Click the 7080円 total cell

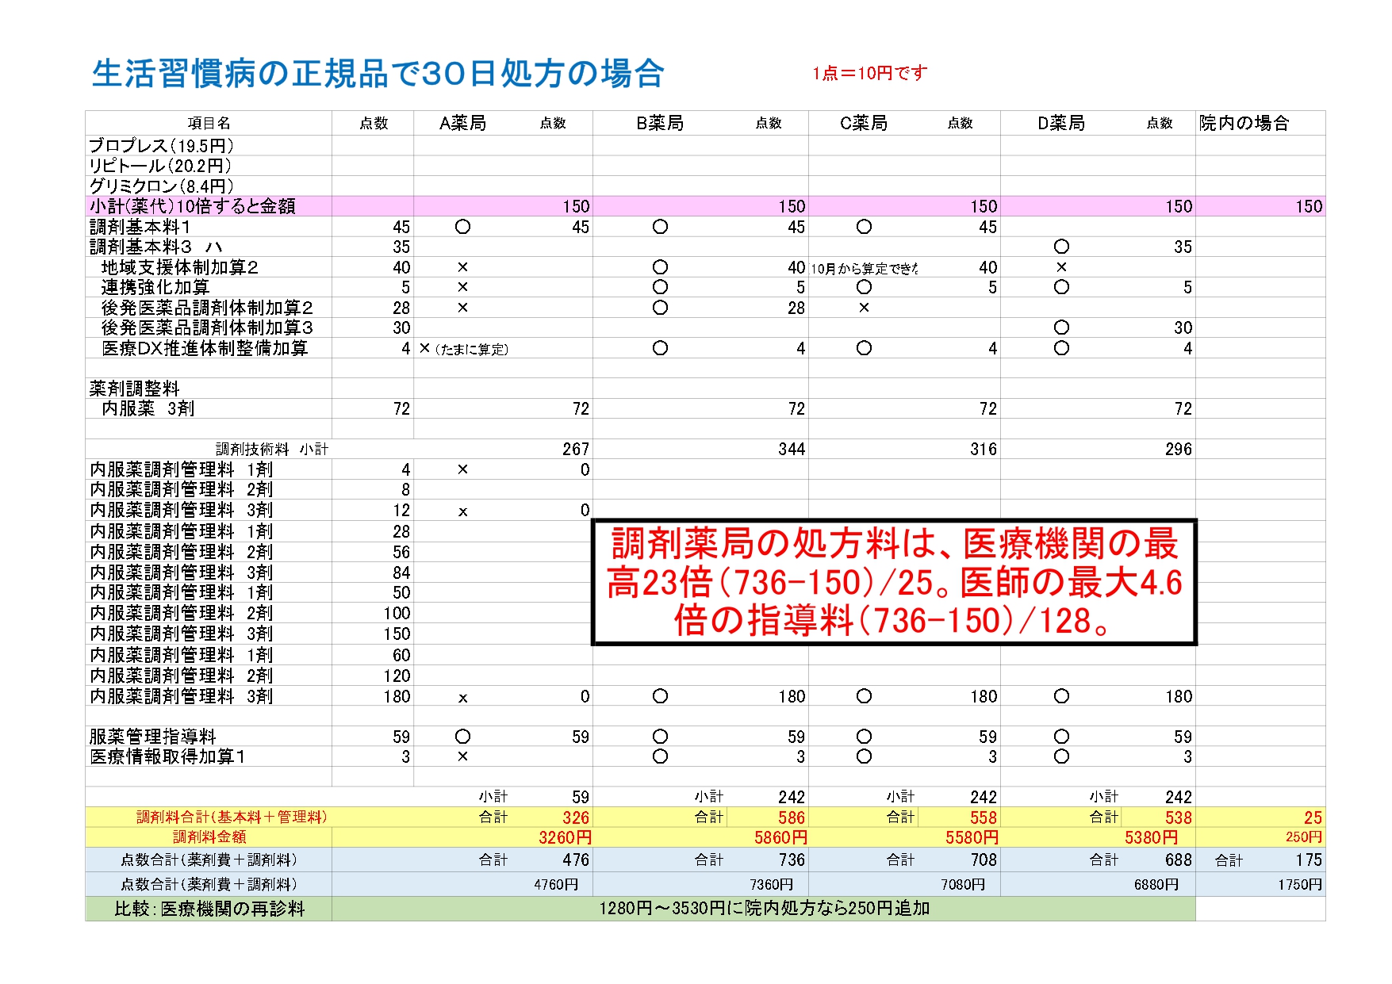tap(963, 884)
